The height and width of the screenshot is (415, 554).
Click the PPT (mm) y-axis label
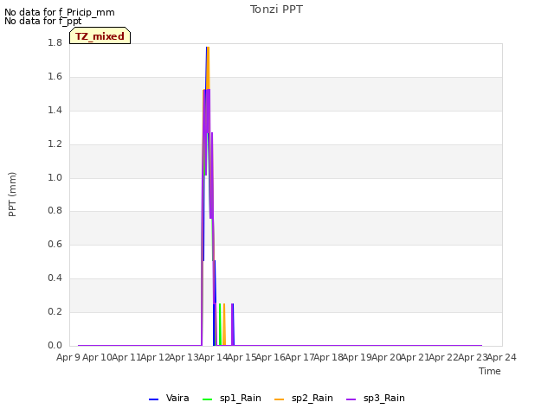click(x=12, y=195)
